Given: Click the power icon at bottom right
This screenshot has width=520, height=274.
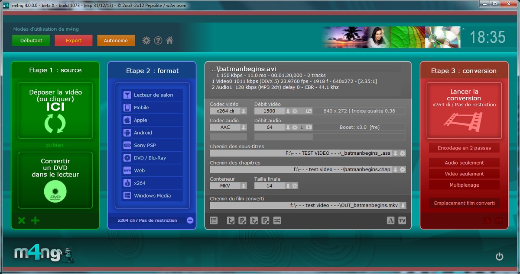Looking at the screenshot, I should (x=499, y=257).
